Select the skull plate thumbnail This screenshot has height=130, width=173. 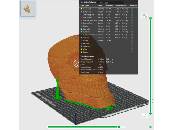pyautogui.click(x=28, y=9)
